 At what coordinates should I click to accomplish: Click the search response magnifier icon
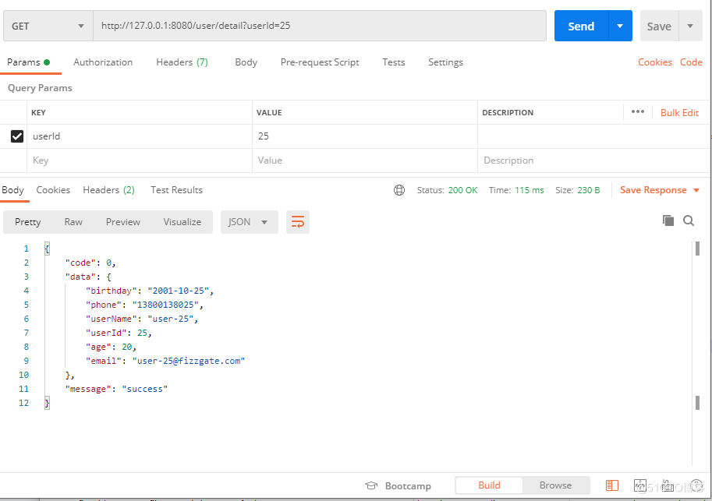pyautogui.click(x=689, y=221)
